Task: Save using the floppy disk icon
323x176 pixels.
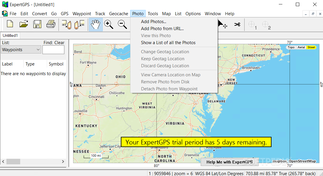Action: click(x=37, y=24)
